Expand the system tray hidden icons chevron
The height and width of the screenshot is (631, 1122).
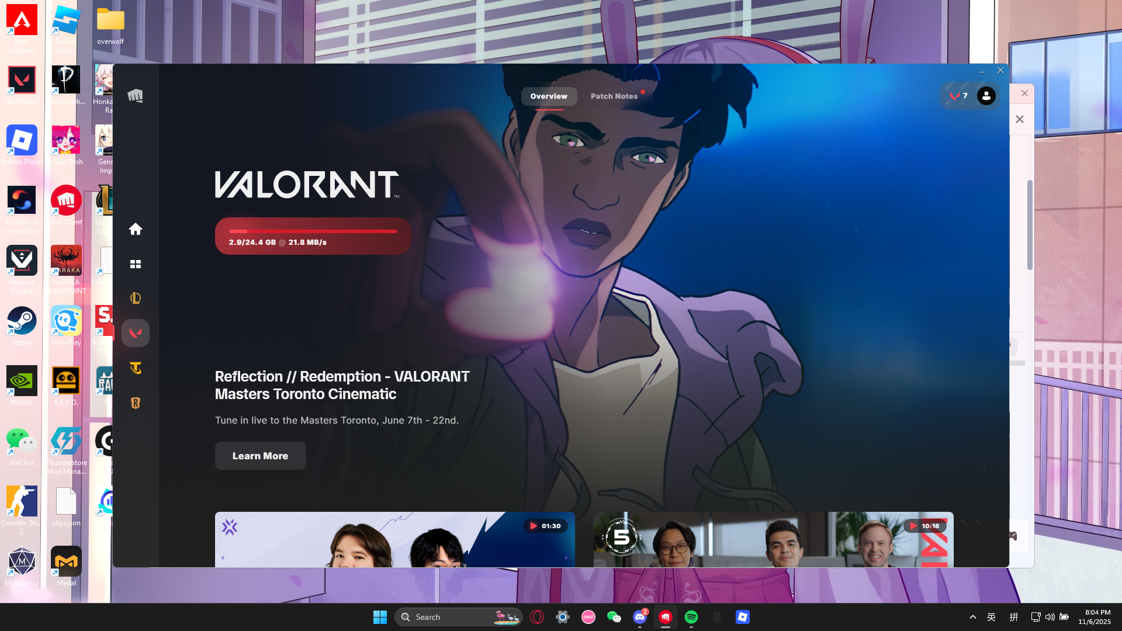tap(972, 617)
